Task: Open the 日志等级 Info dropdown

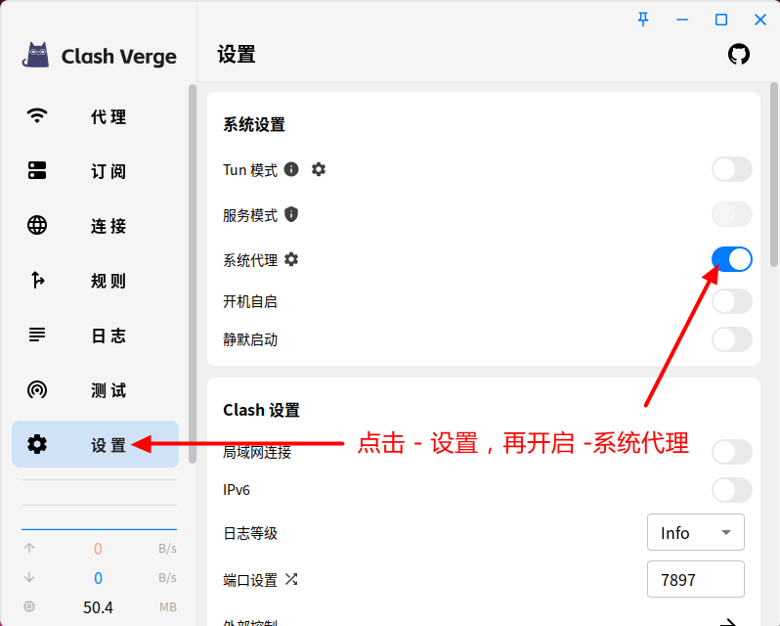Action: point(695,532)
